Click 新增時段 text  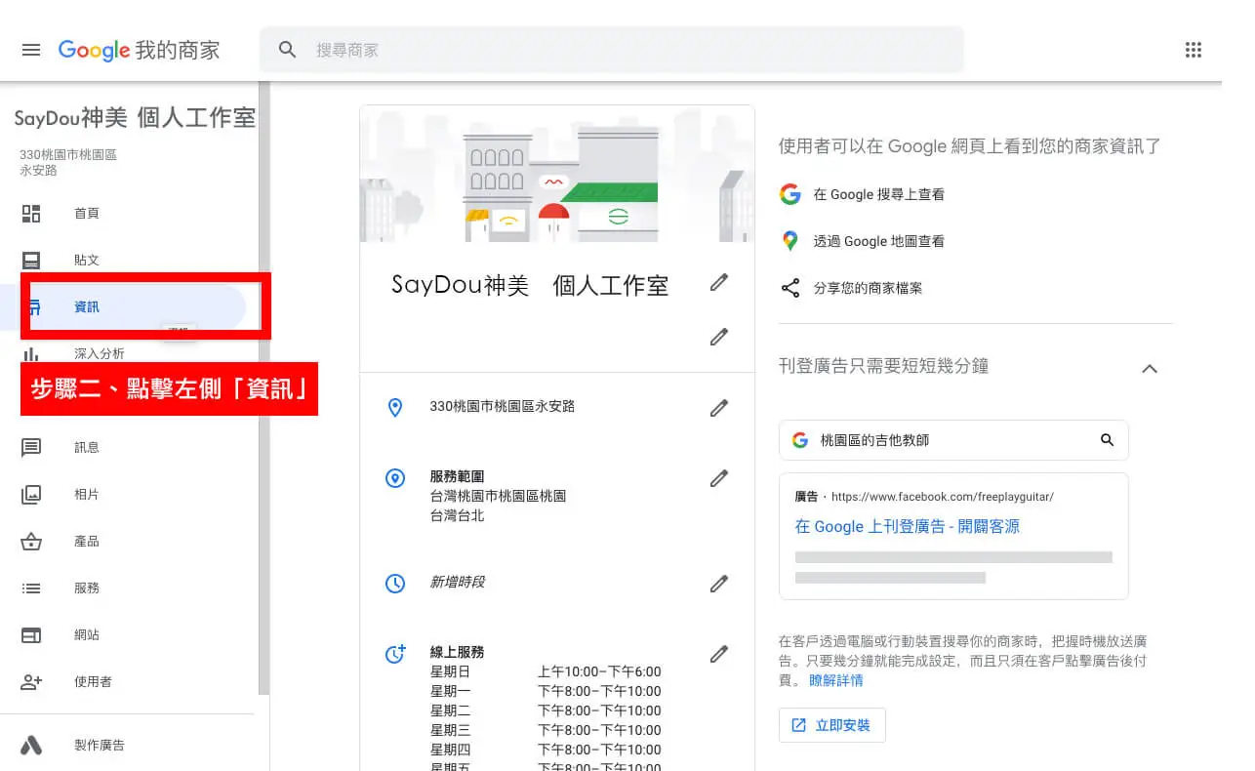point(458,582)
